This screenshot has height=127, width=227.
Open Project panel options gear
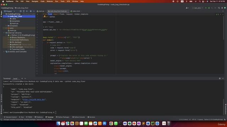pyautogui.click(x=31, y=11)
